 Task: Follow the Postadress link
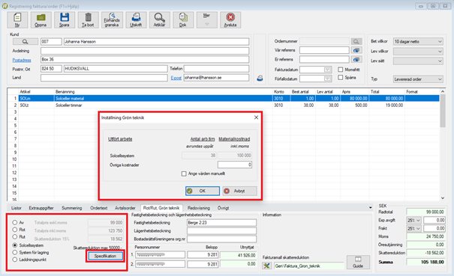pyautogui.click(x=22, y=60)
